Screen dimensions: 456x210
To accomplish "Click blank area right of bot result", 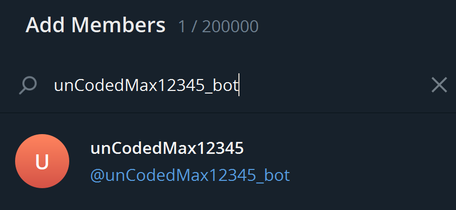I will pyautogui.click(x=372, y=161).
